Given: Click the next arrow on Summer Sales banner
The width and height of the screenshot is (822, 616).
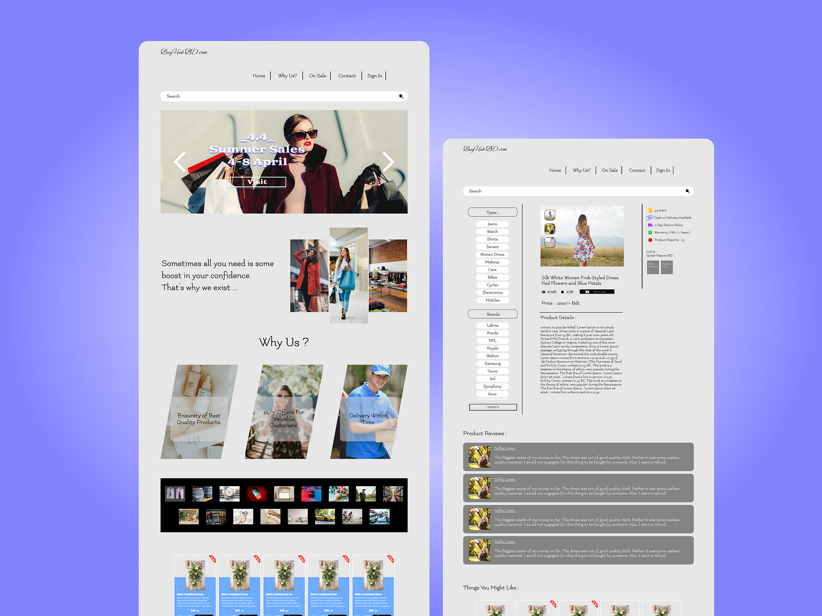Looking at the screenshot, I should click(388, 162).
